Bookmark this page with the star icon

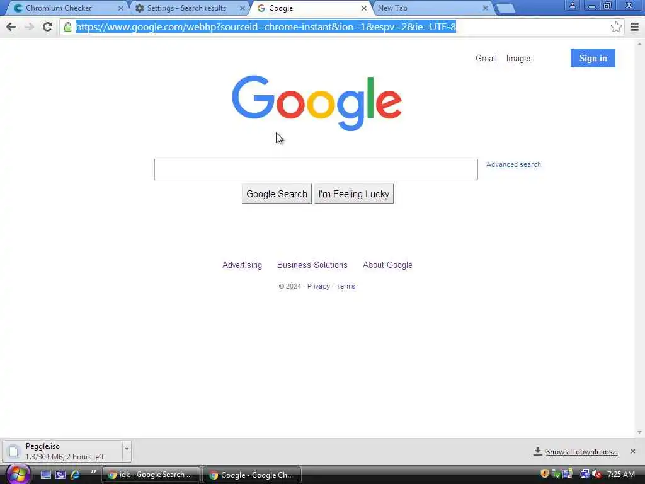tap(616, 27)
